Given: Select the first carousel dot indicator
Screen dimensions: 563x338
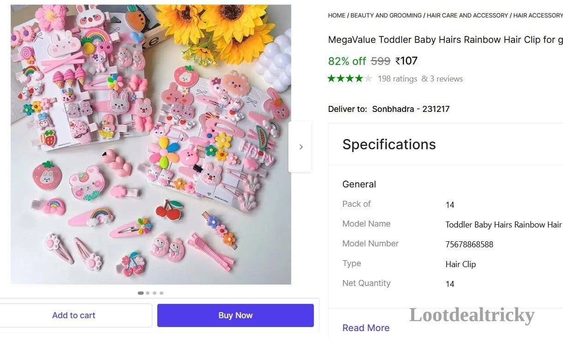Looking at the screenshot, I should (x=141, y=293).
